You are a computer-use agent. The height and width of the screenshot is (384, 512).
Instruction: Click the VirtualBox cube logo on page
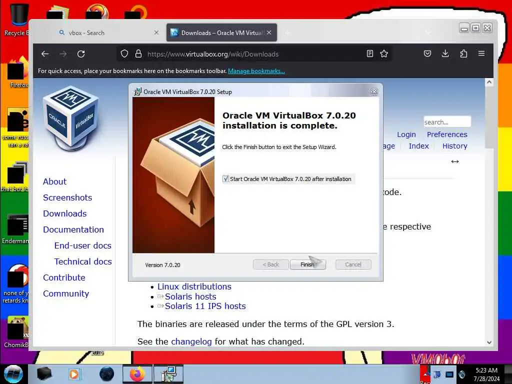pyautogui.click(x=71, y=117)
